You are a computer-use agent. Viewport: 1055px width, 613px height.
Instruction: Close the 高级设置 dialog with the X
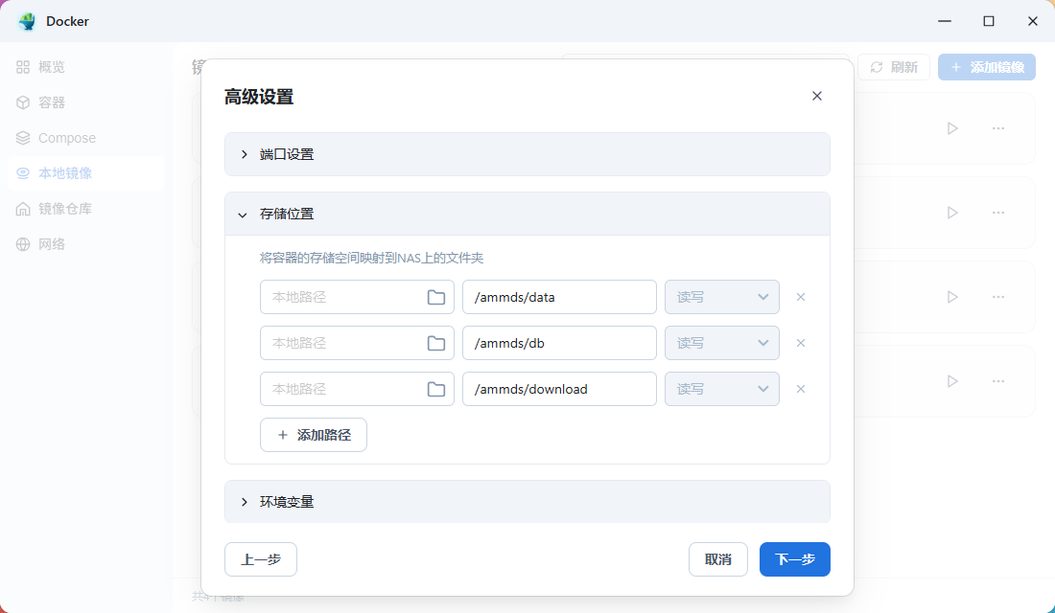pos(817,96)
